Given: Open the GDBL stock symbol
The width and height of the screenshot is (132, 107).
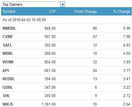Looking at the screenshot, I should [8, 87].
